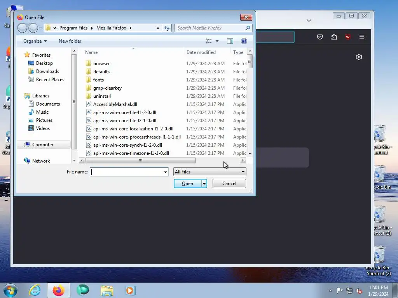This screenshot has height=298, width=398.
Task: Select the gmp-clearkey folder
Action: coord(107,88)
